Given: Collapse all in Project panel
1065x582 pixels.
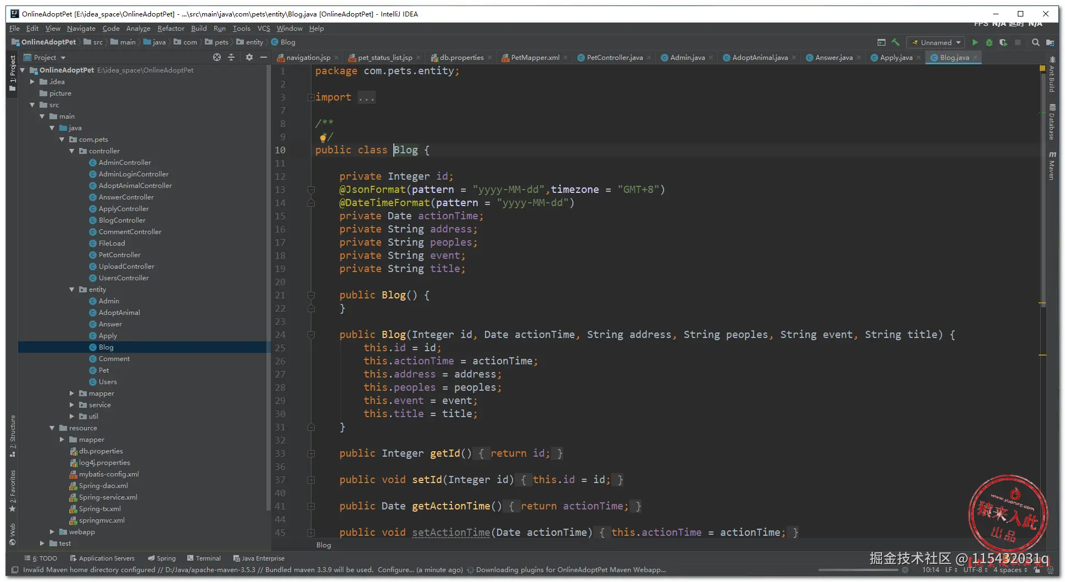Looking at the screenshot, I should [x=231, y=57].
